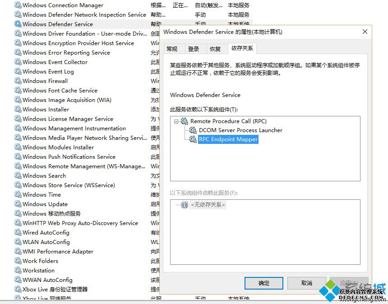Click gear icon of WLAN AutoConfig
Viewport: 388px width, 304px height.
pos(18,242)
